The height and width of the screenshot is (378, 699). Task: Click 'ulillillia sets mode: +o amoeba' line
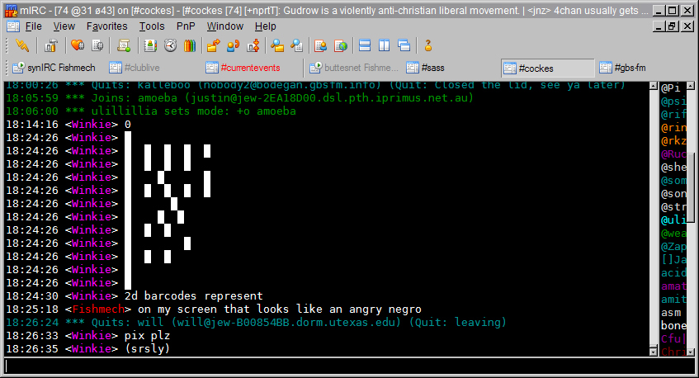point(151,111)
